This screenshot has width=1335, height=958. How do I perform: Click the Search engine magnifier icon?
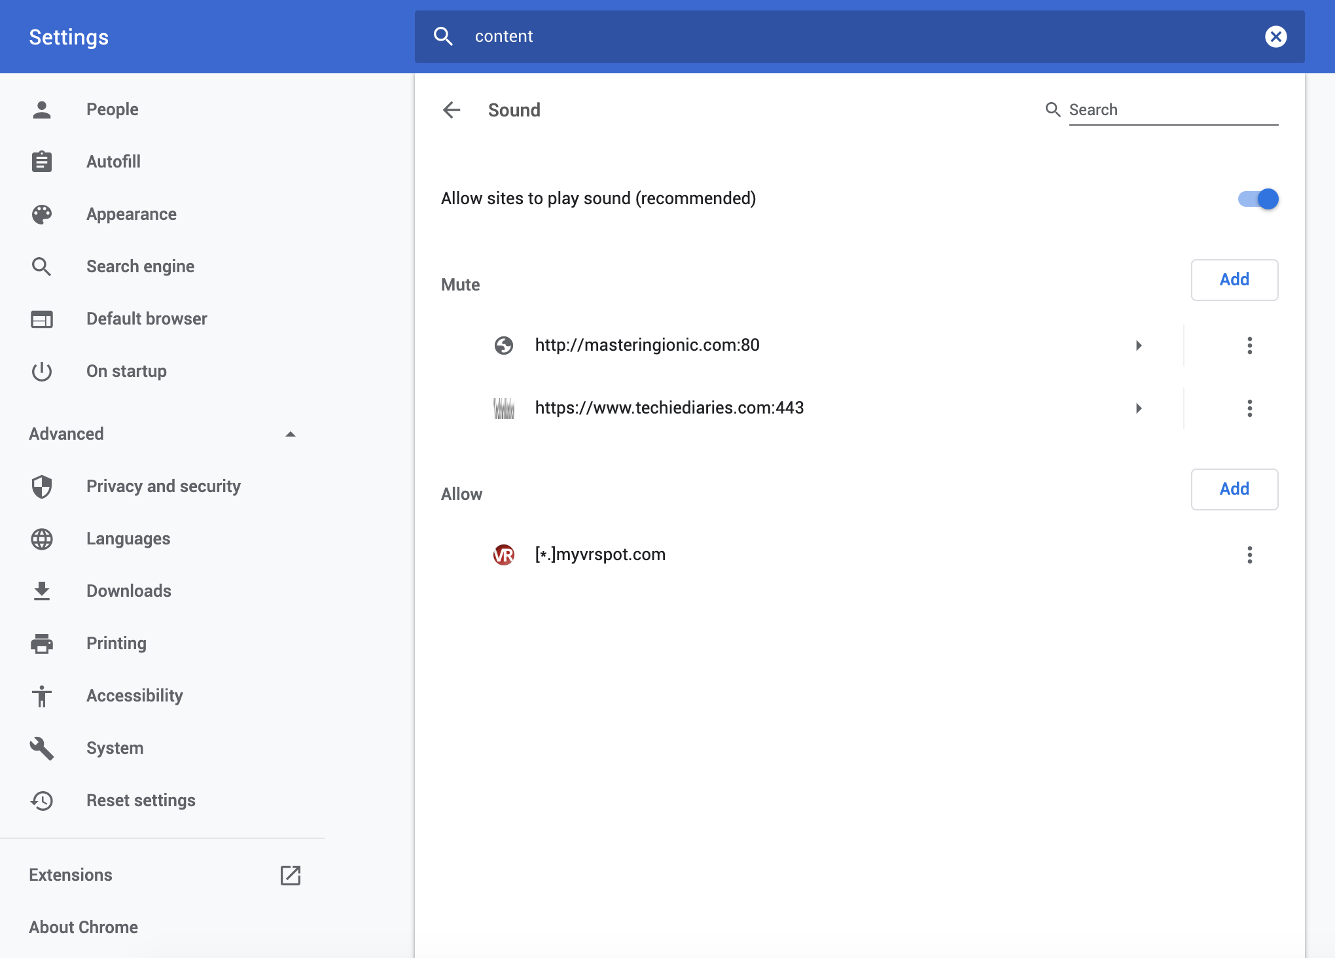(42, 266)
